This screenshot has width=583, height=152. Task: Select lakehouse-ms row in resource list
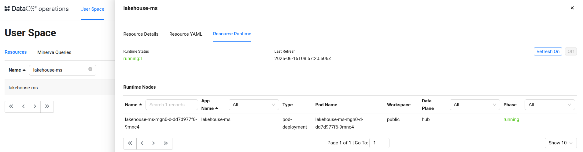click(23, 88)
